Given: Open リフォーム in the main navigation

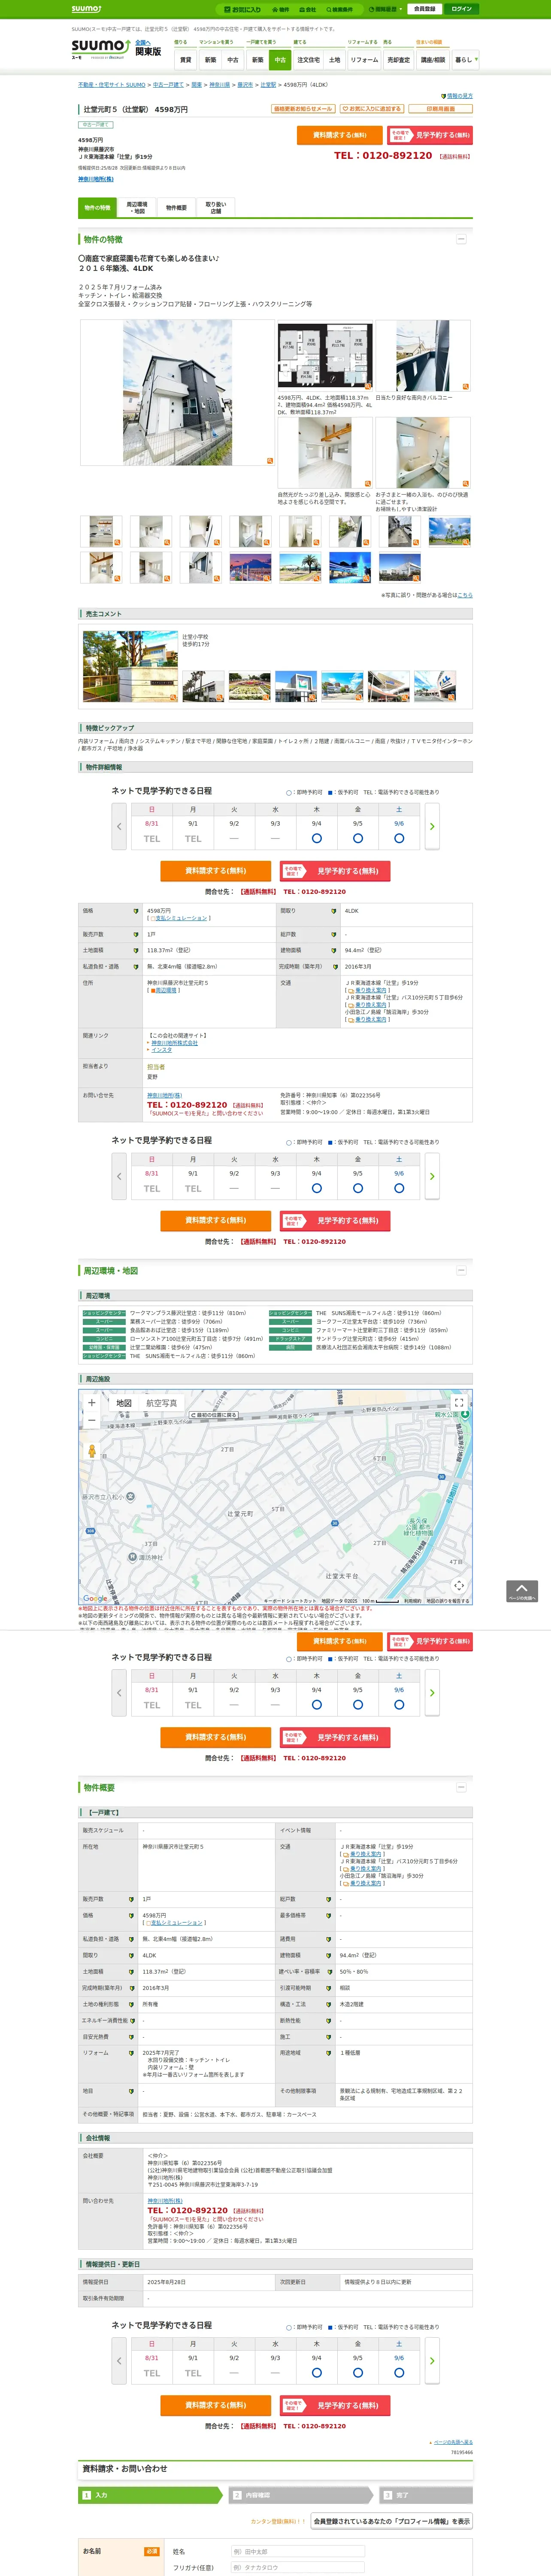Looking at the screenshot, I should (364, 60).
